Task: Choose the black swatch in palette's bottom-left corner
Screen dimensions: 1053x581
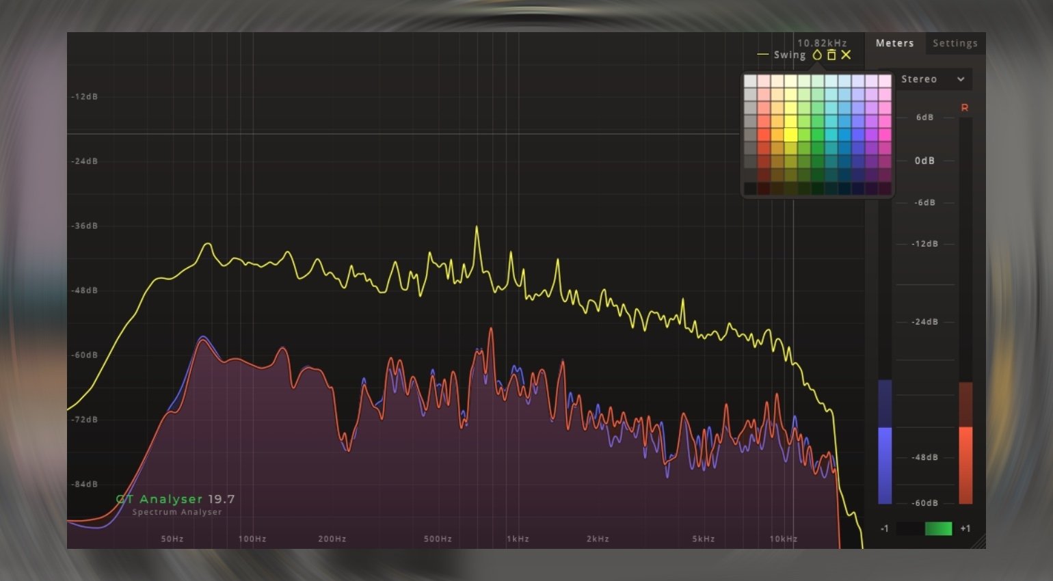Action: [x=750, y=189]
